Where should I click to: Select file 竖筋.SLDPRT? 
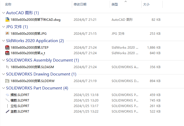(20, 112)
